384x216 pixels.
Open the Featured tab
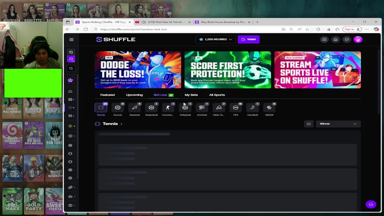tap(107, 95)
